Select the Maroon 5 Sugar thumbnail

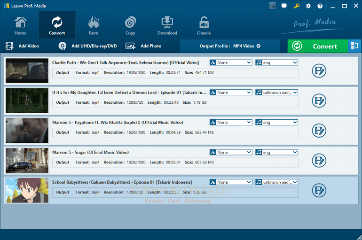[x=27, y=161]
